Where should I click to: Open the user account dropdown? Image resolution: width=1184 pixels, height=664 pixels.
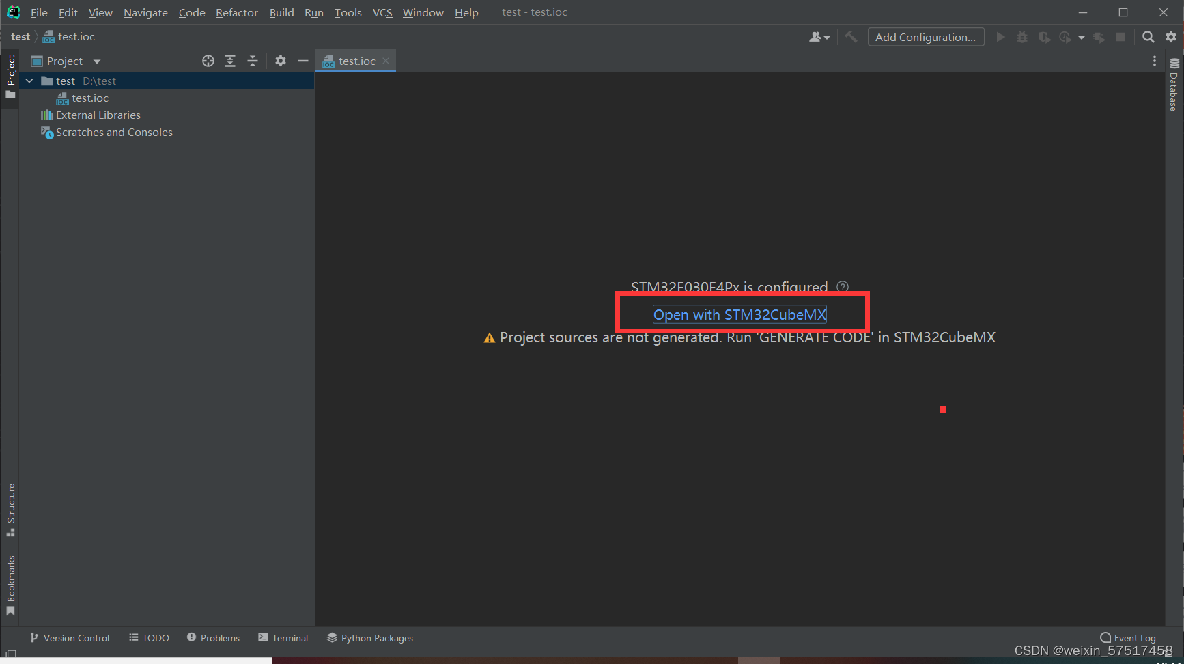click(x=819, y=37)
